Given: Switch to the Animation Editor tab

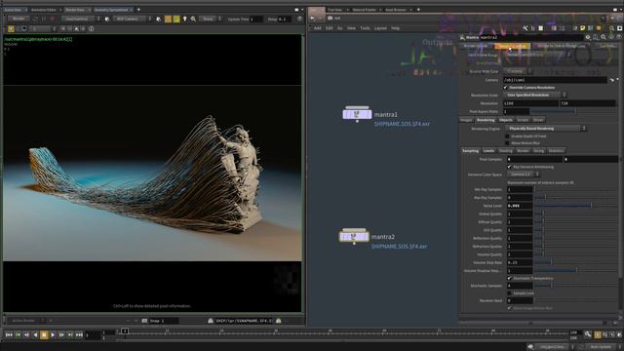Looking at the screenshot, I should click(43, 10).
